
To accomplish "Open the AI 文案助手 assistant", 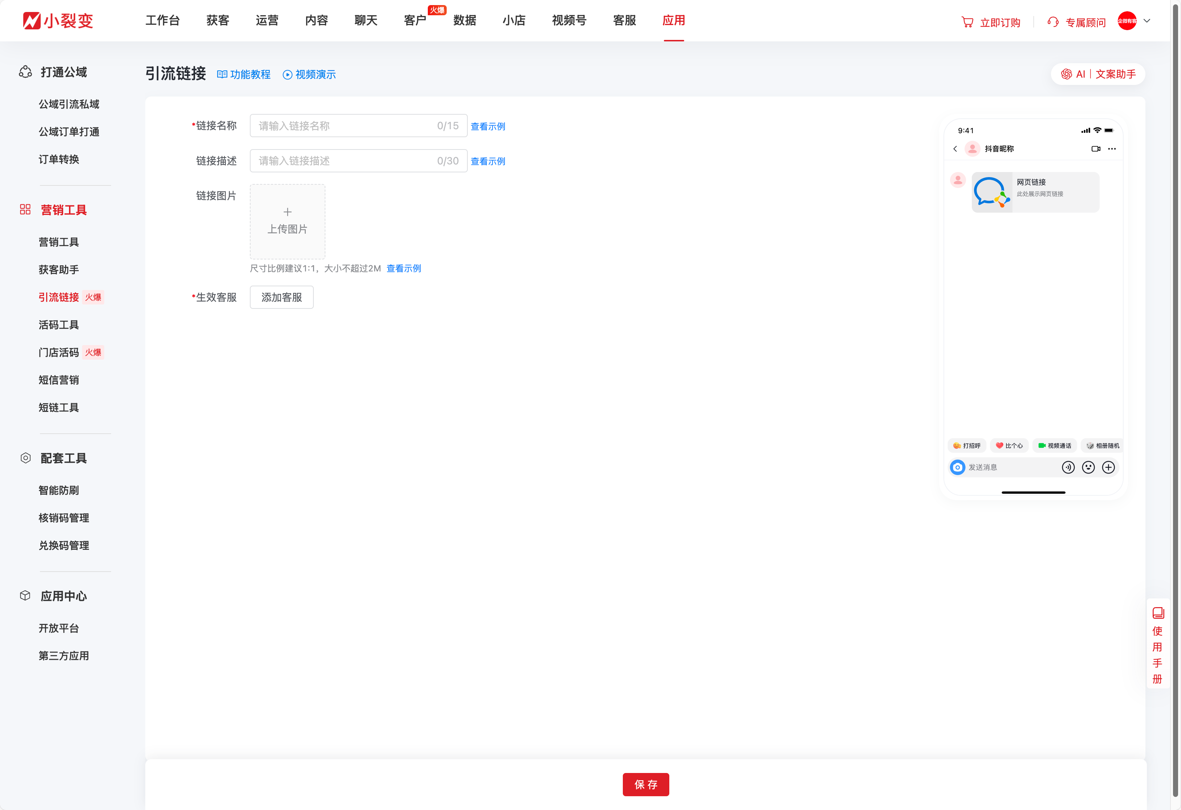I will (1098, 74).
